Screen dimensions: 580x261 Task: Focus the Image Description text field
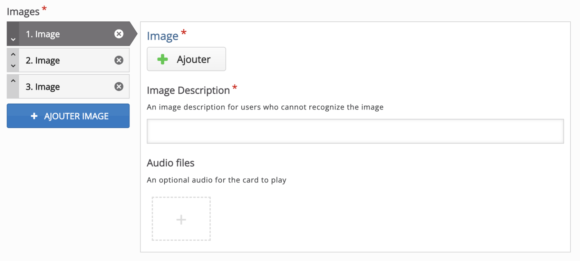pos(355,131)
